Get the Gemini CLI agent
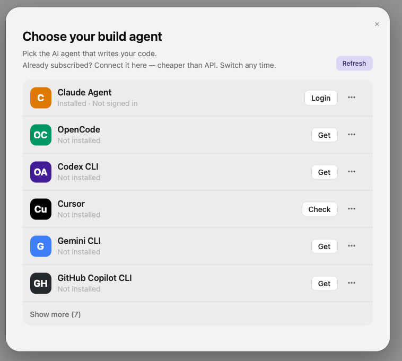 tap(325, 246)
